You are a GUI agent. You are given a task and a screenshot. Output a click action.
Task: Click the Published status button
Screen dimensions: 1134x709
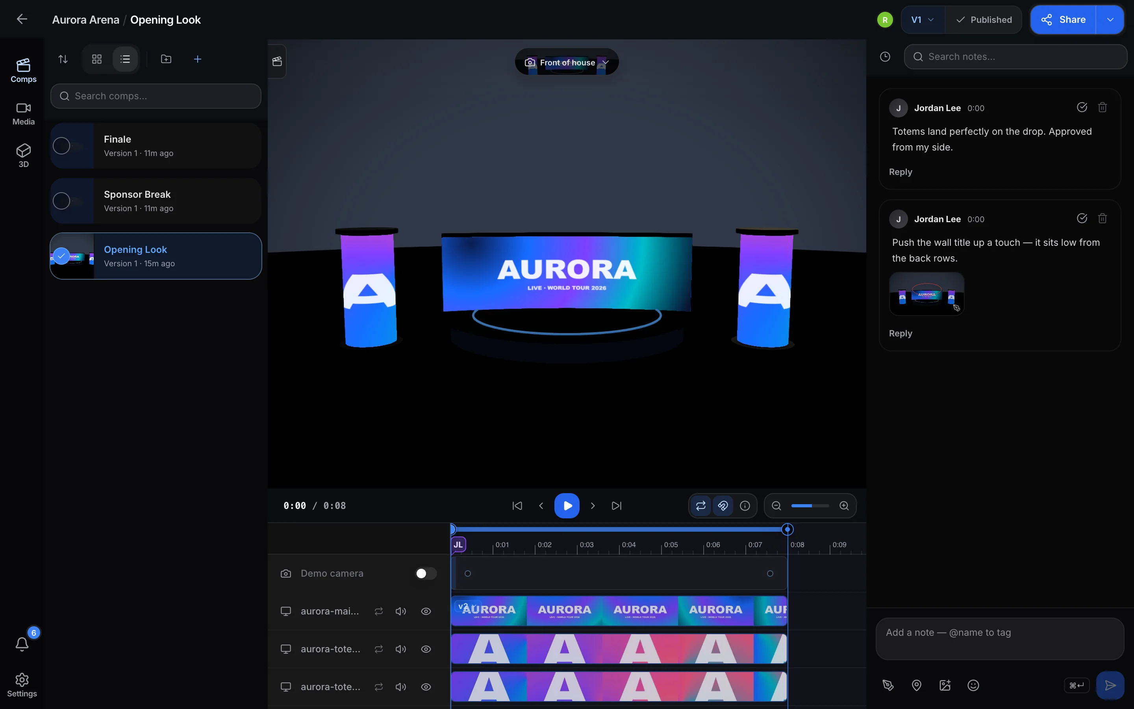point(984,20)
